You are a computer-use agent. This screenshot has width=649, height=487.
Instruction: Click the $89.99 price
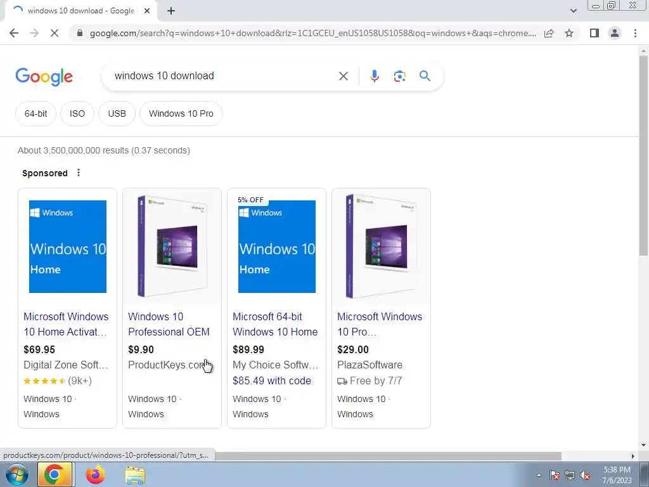(248, 349)
